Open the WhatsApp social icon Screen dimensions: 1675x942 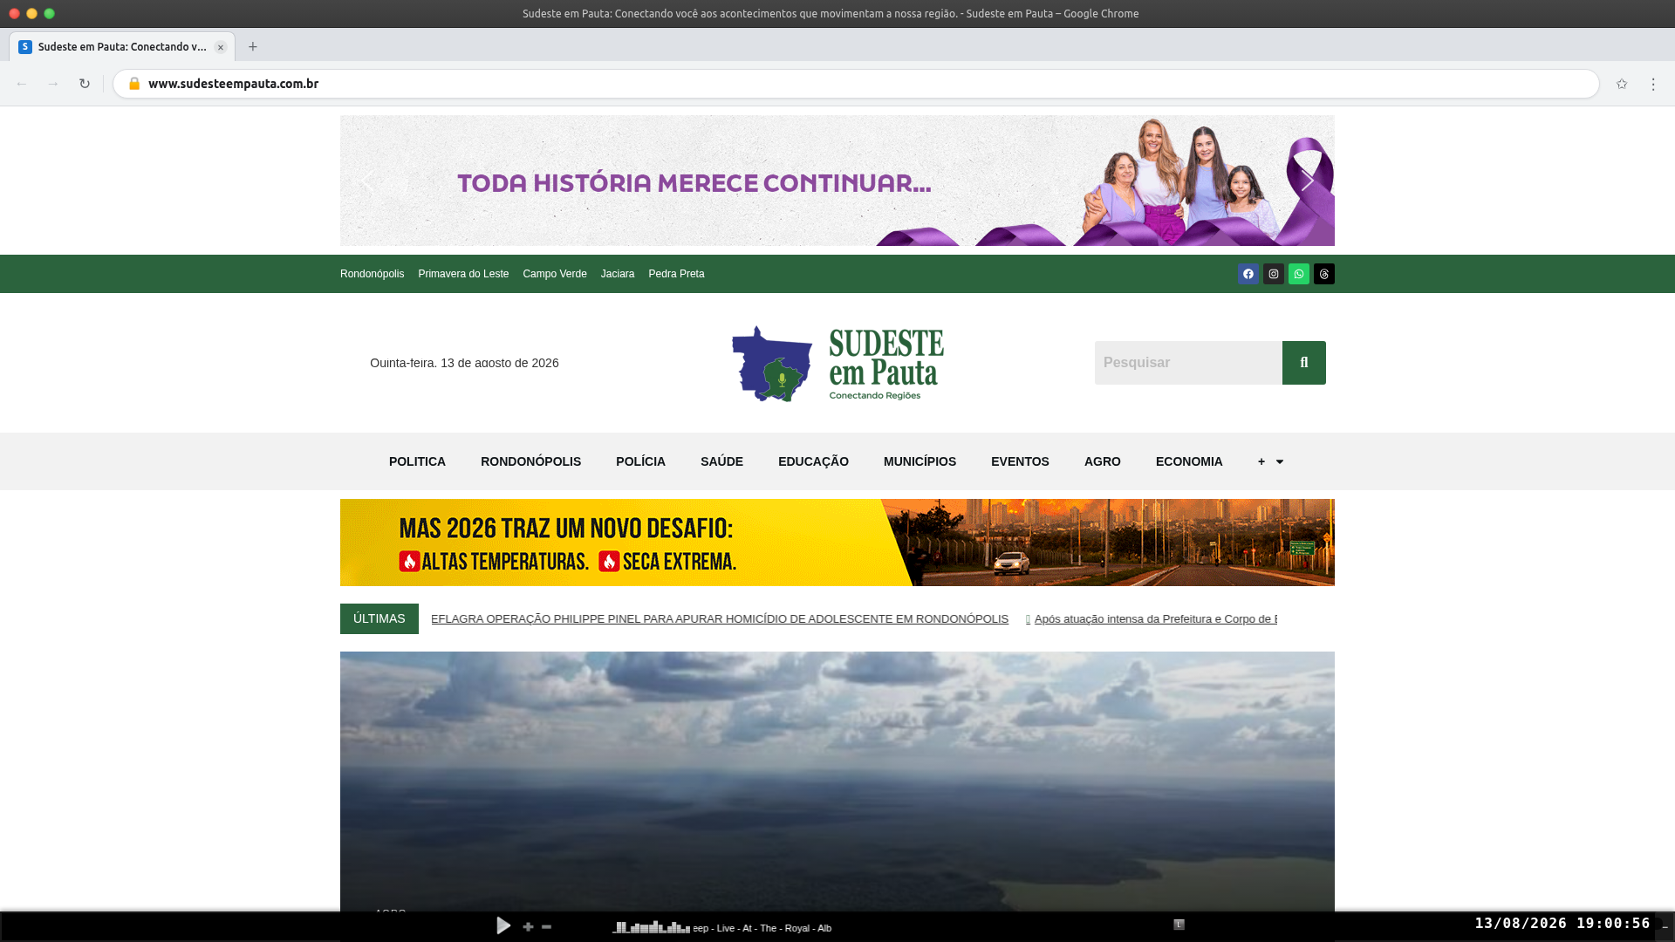[x=1299, y=274]
